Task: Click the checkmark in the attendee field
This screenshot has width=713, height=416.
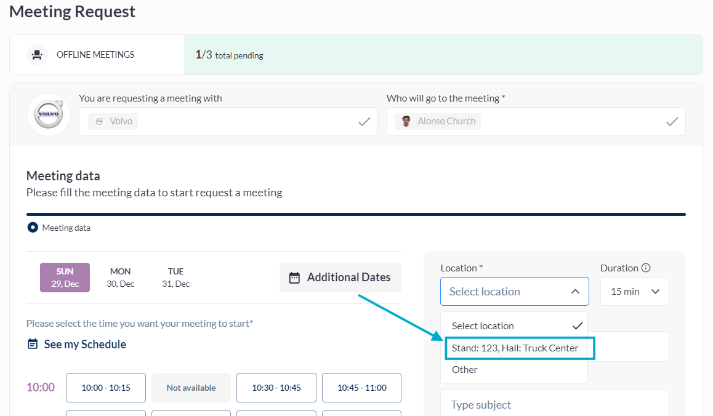Action: point(672,122)
